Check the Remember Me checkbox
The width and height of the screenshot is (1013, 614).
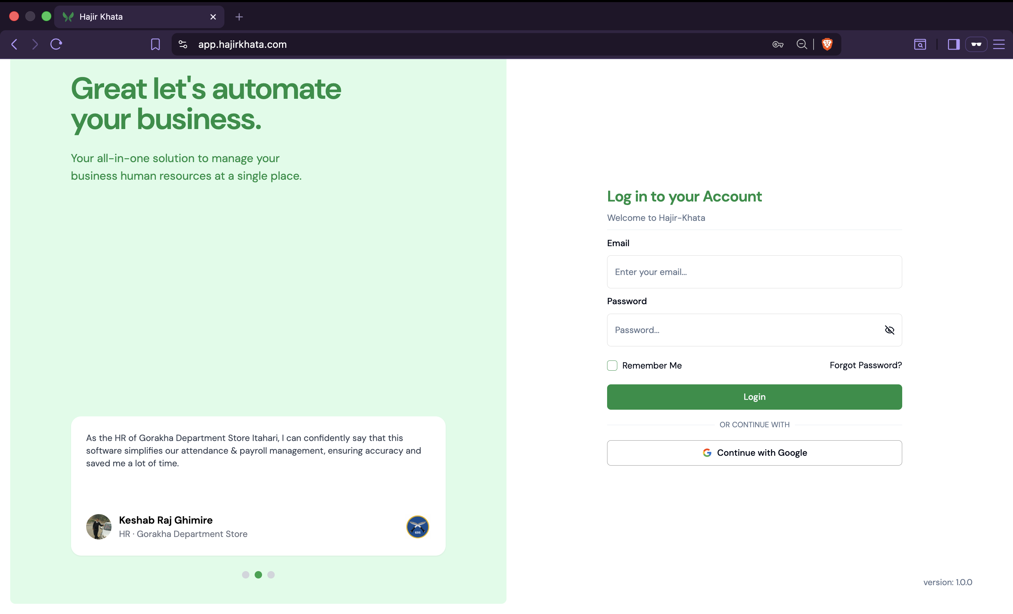coord(612,365)
